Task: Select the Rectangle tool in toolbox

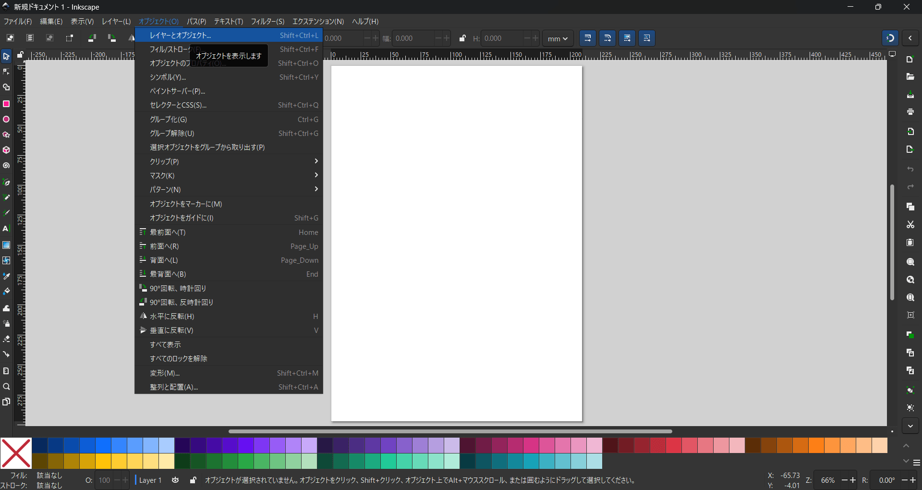Action: coord(6,104)
